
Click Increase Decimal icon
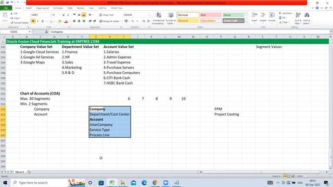pos(144,21)
